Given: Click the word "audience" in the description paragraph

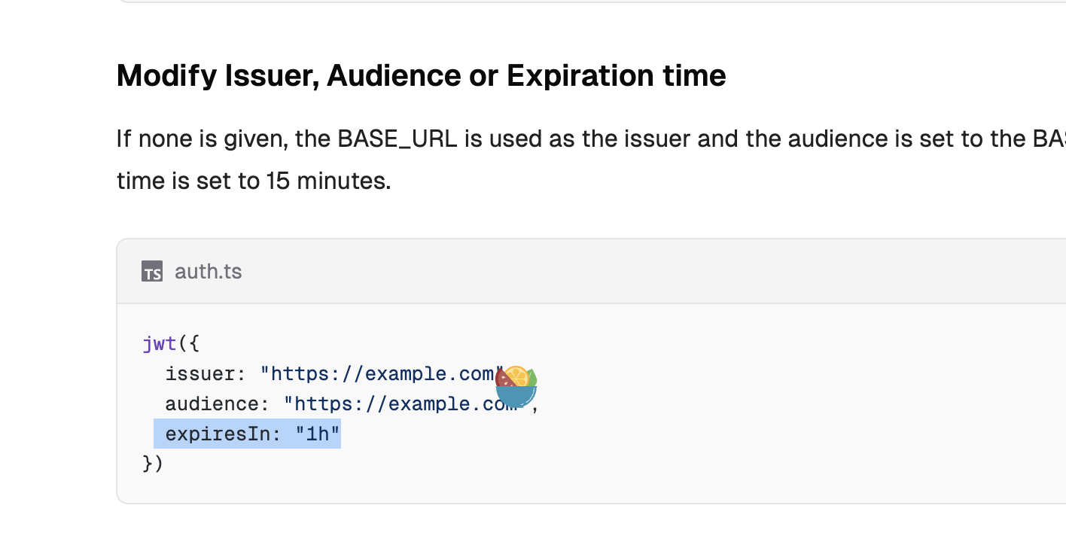Looking at the screenshot, I should click(x=852, y=139).
